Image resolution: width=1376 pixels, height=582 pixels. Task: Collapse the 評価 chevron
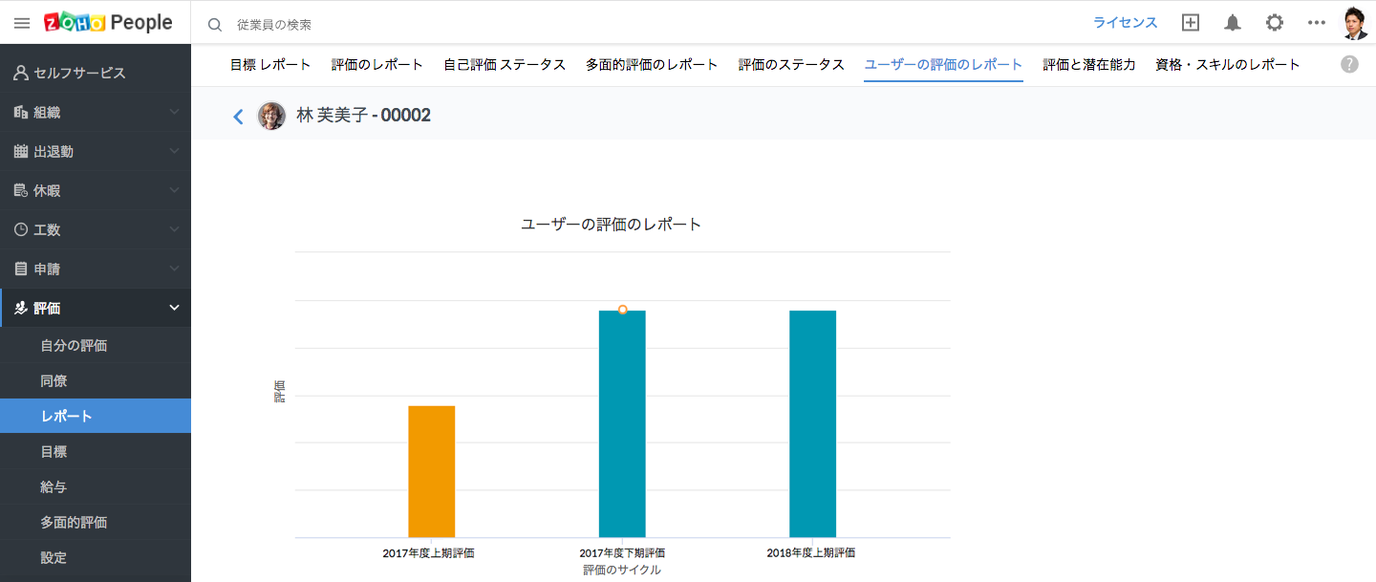174,308
